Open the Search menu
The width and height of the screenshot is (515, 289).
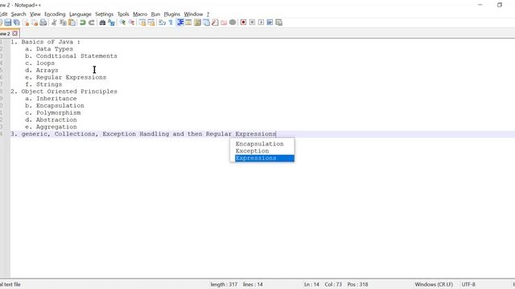click(x=19, y=14)
